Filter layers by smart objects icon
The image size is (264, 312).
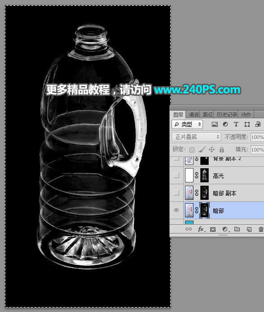coord(258,124)
